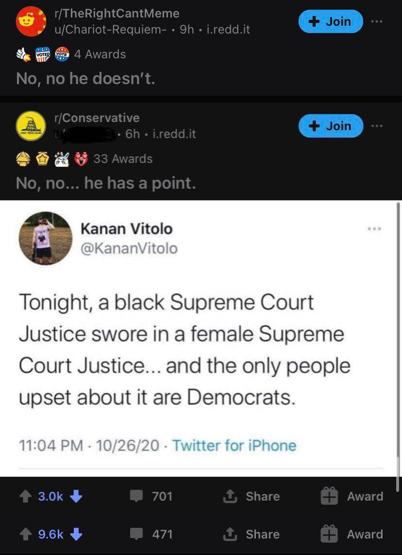Screen dimensions: 402x555
Task: Downvote the post with 3.0k votes
Action: pyautogui.click(x=77, y=496)
